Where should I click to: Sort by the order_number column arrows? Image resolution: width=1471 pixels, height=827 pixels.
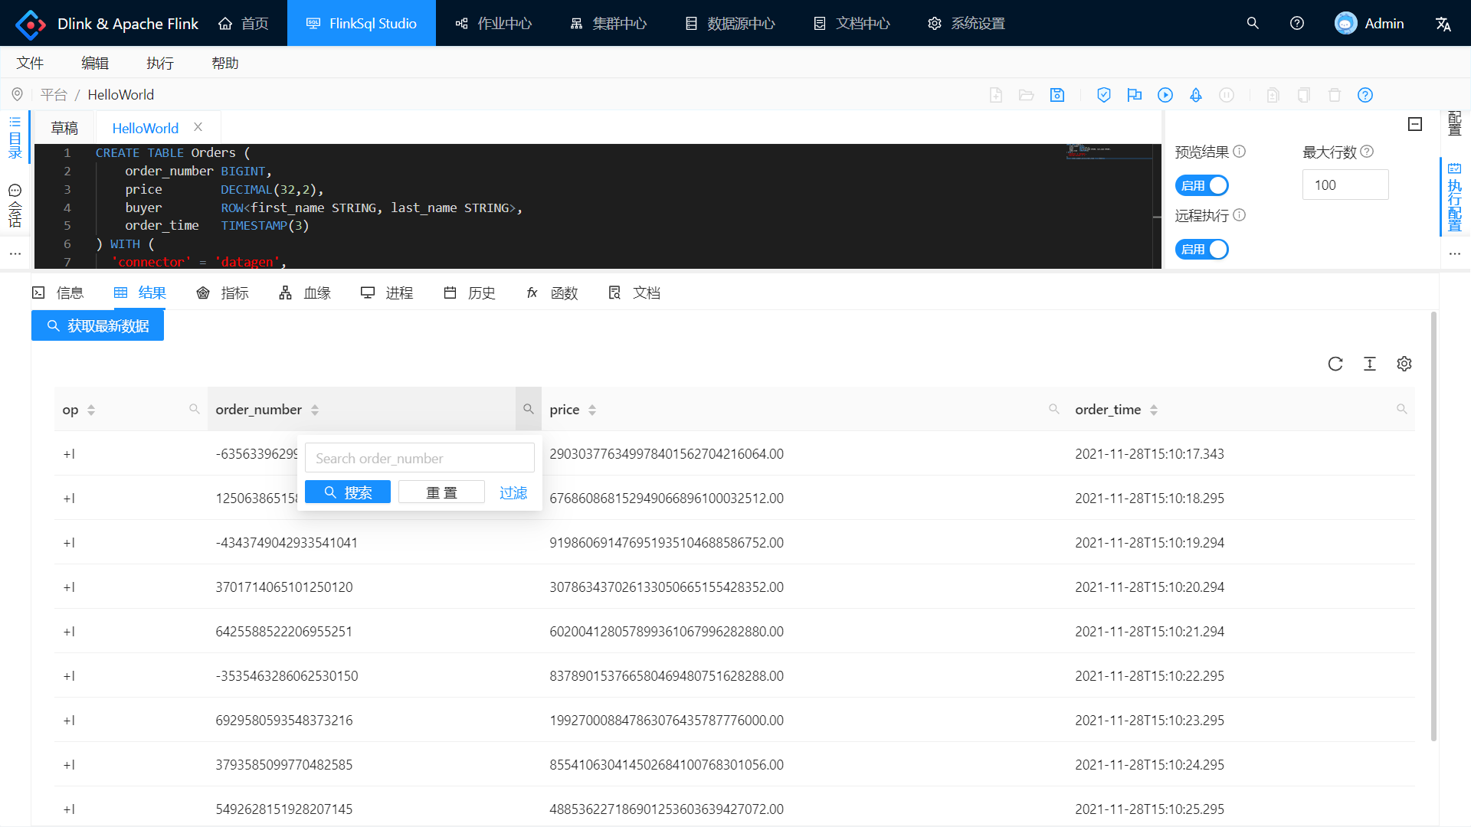tap(315, 410)
